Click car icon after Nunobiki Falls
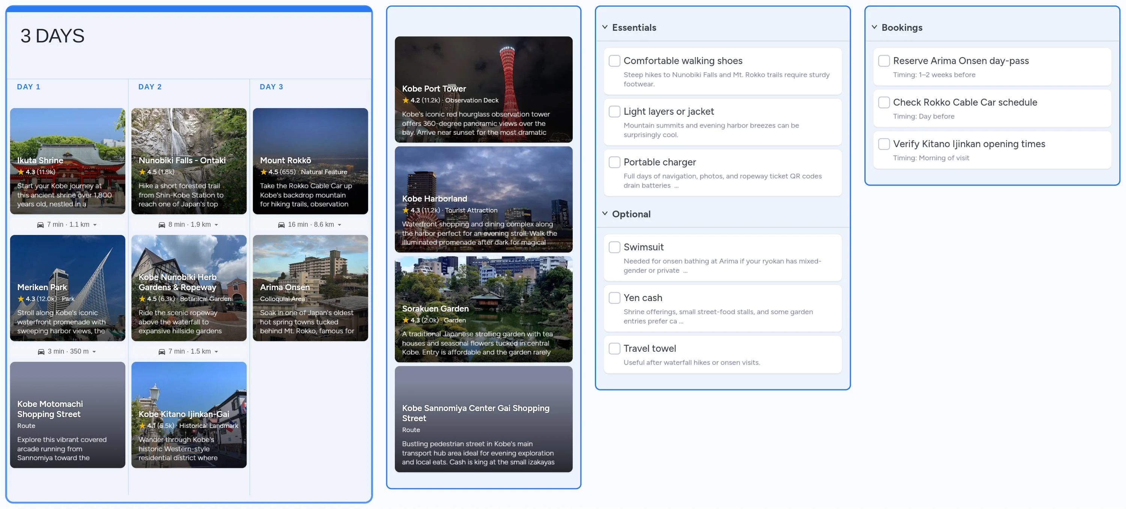 click(162, 225)
